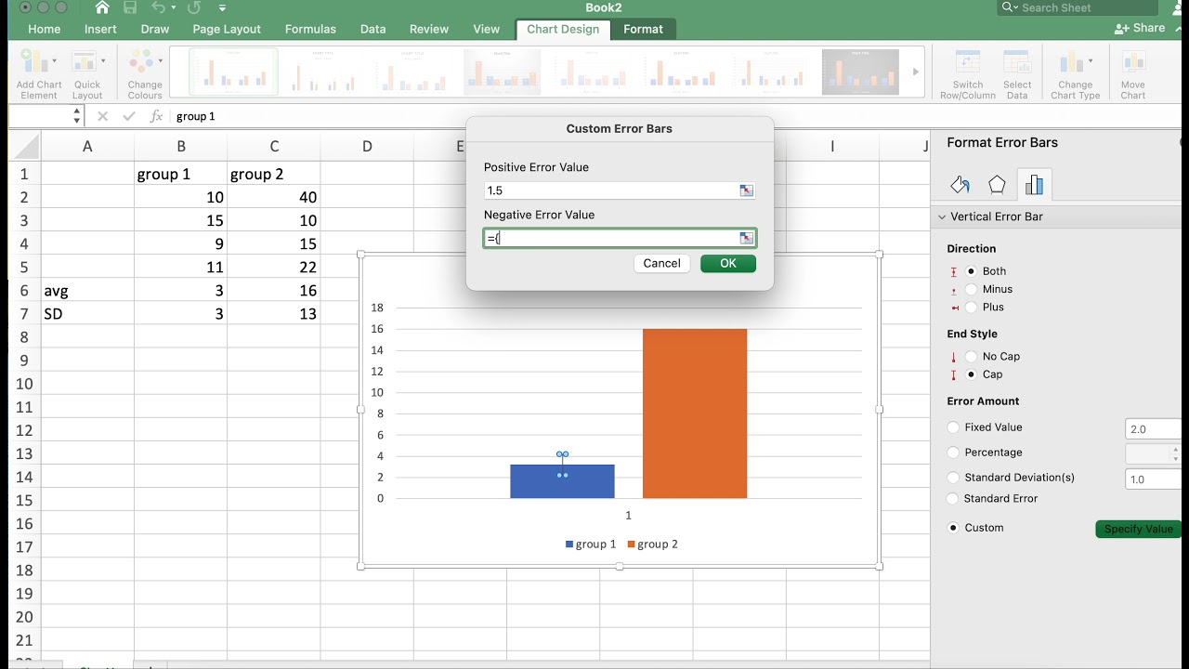This screenshot has height=669, width=1189.
Task: Open the Data ribbon tab
Action: [x=373, y=29]
